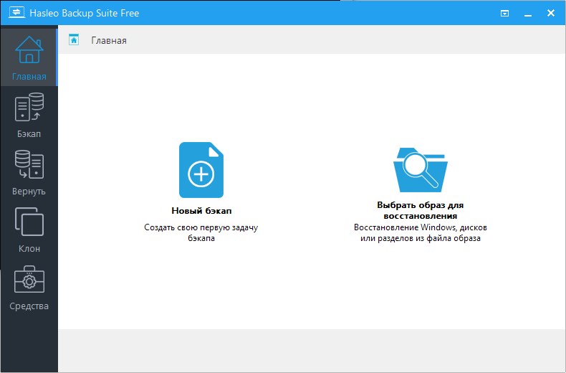Click the small home breadcrumb icon
The image size is (566, 373).
click(x=74, y=39)
